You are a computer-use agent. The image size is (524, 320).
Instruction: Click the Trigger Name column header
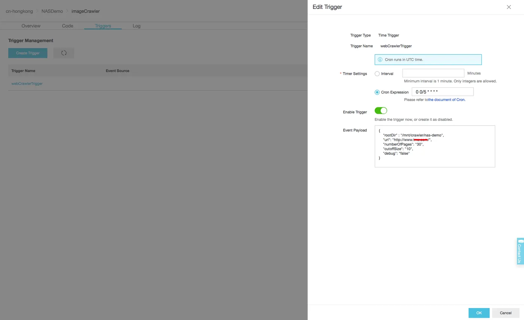tap(23, 71)
